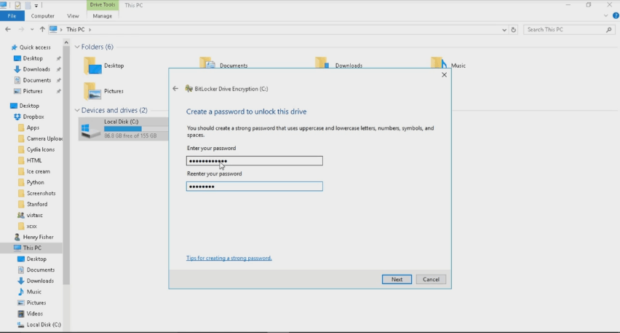This screenshot has width=620, height=333.
Task: Open the recent locations dropdown arrow
Action: tap(32, 29)
